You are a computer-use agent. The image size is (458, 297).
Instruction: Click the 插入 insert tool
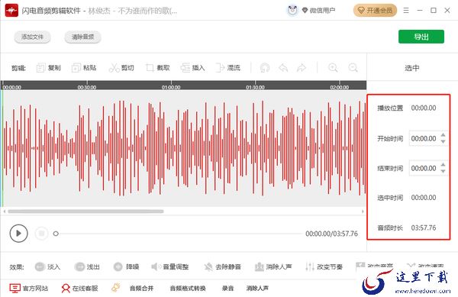[x=193, y=68]
